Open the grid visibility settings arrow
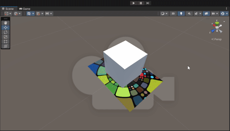The height and width of the screenshot is (131, 230). (x=33, y=14)
